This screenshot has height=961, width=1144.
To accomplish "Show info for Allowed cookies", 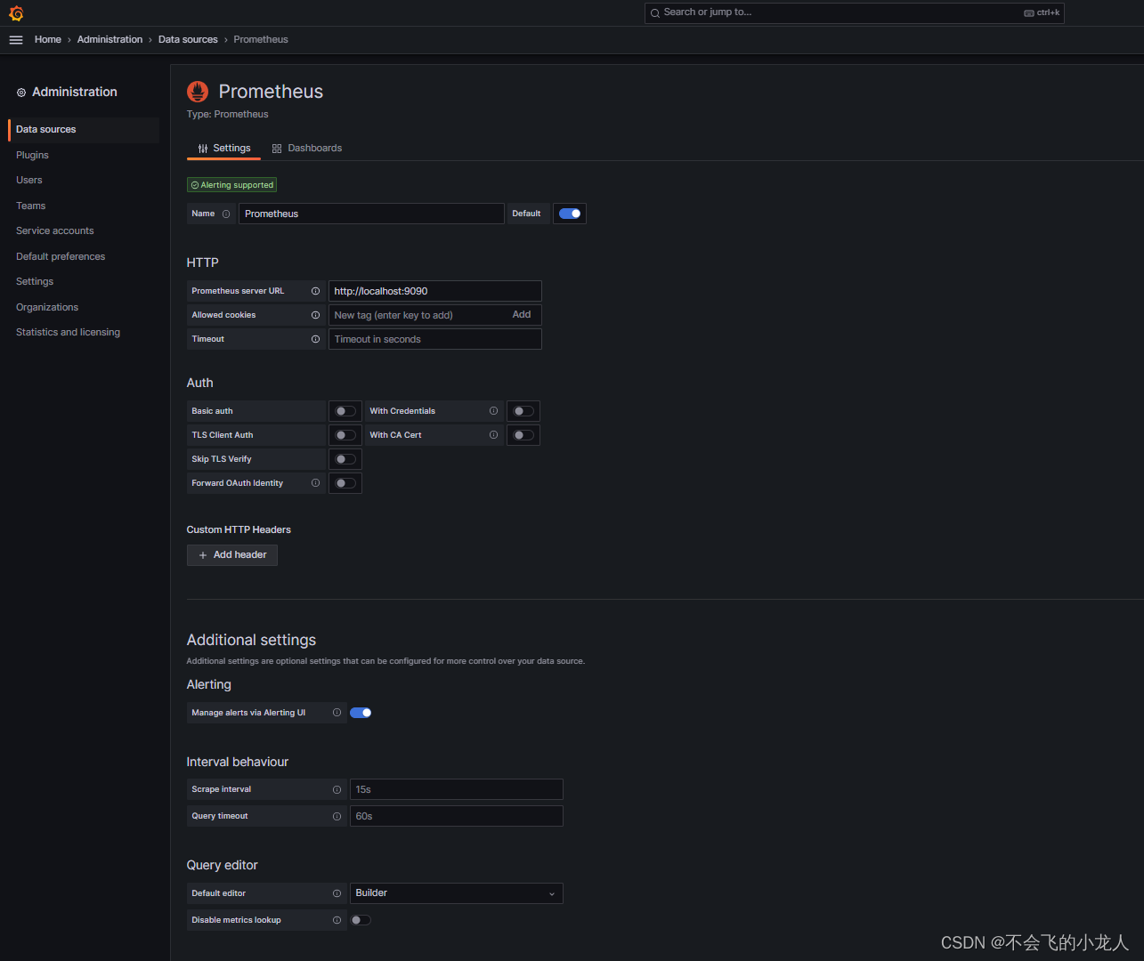I will [315, 315].
